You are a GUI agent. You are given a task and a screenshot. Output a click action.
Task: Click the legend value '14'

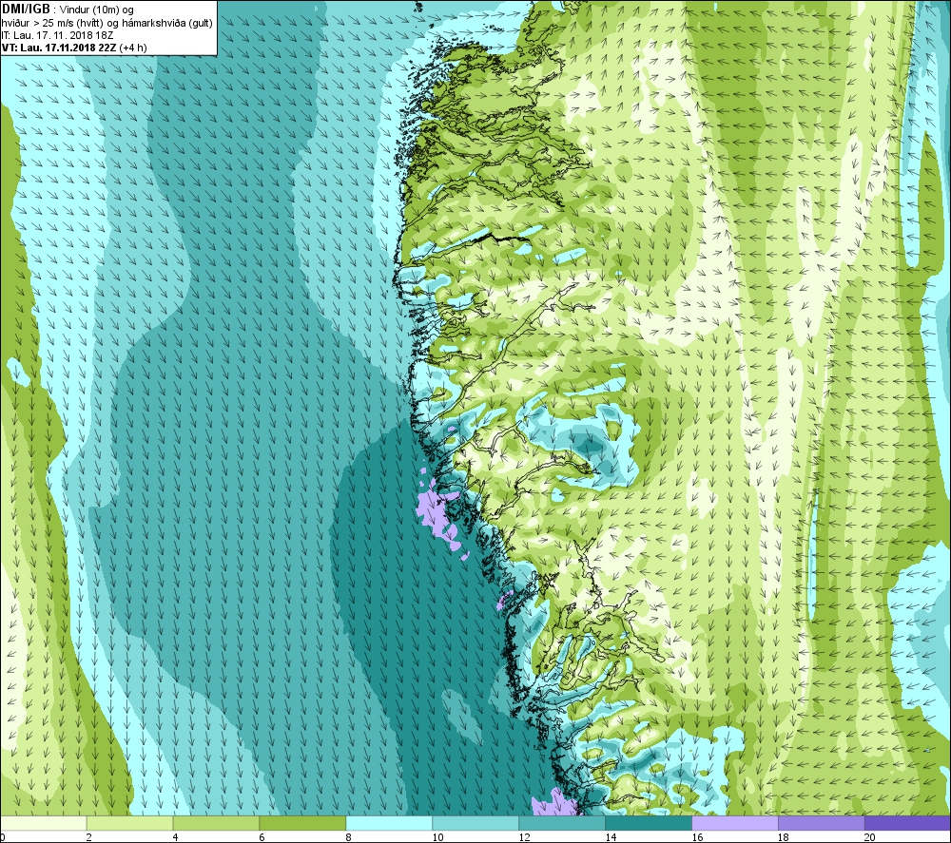[611, 837]
